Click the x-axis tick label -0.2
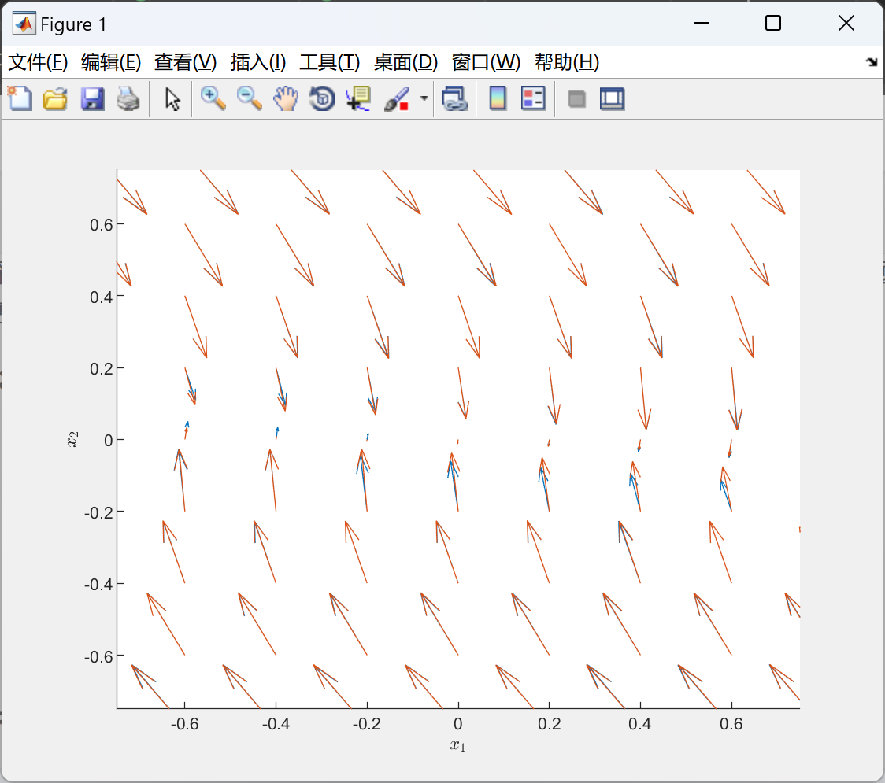This screenshot has height=783, width=885. (367, 724)
